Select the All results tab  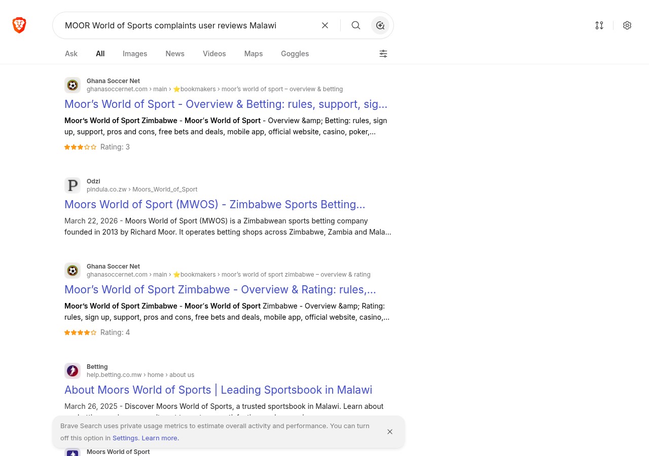tap(100, 54)
